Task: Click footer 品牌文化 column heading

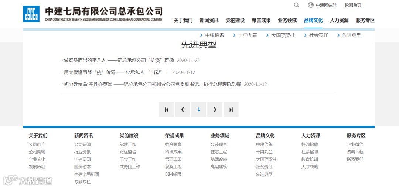Action: point(265,136)
